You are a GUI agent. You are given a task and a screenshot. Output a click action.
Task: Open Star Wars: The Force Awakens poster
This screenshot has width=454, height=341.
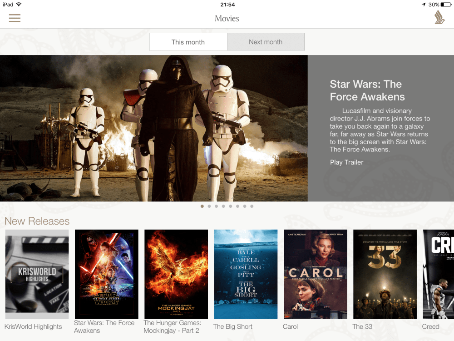[106, 274]
